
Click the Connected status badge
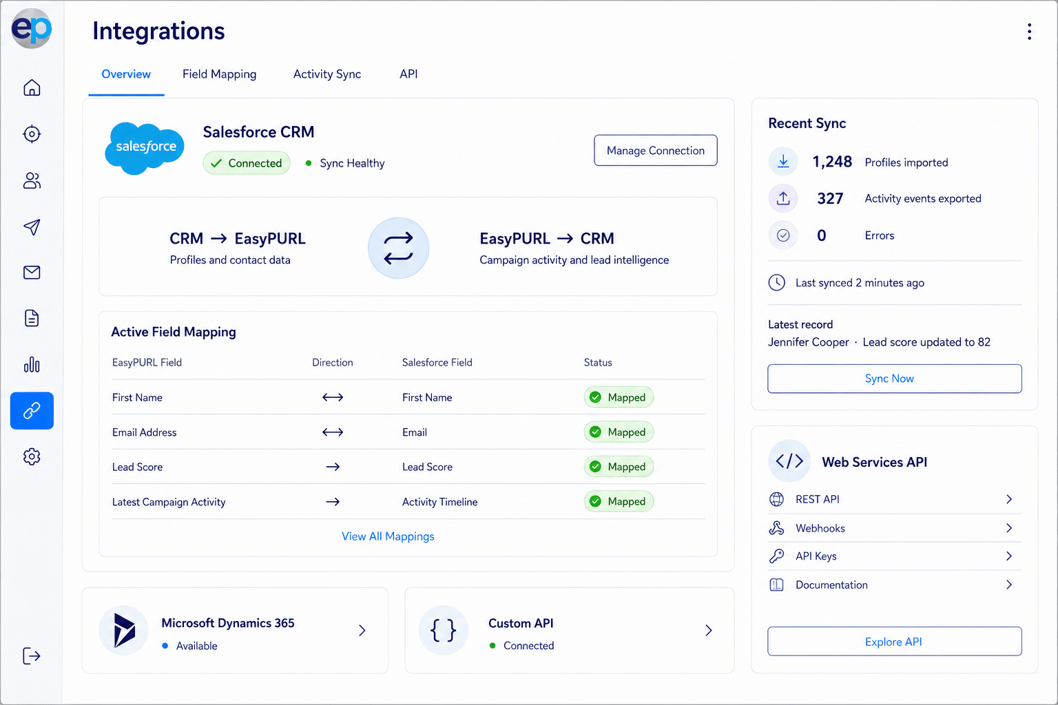pos(247,163)
